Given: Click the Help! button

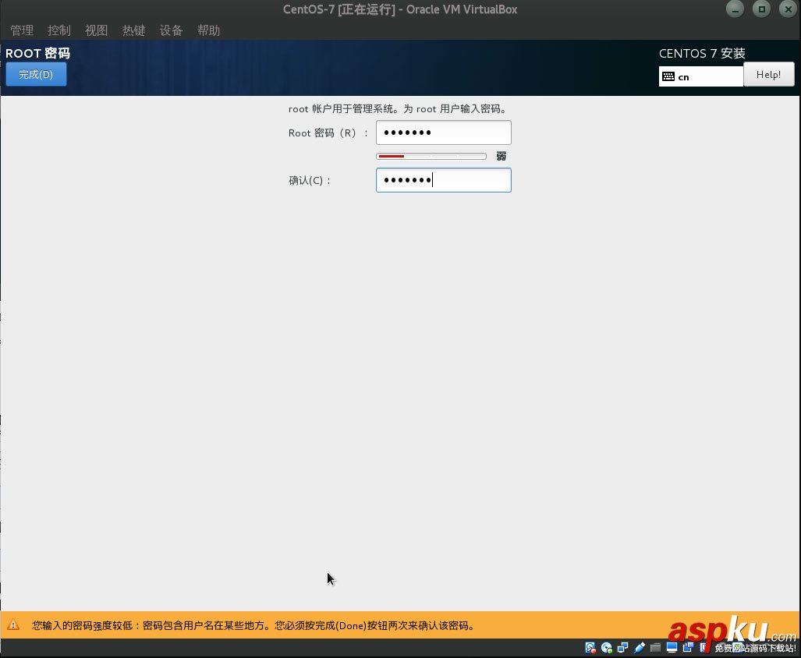Looking at the screenshot, I should (x=769, y=74).
